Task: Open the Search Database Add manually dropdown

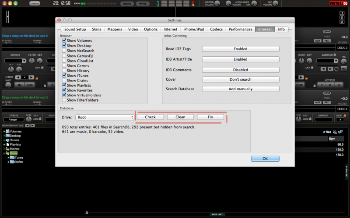Action: (241, 89)
